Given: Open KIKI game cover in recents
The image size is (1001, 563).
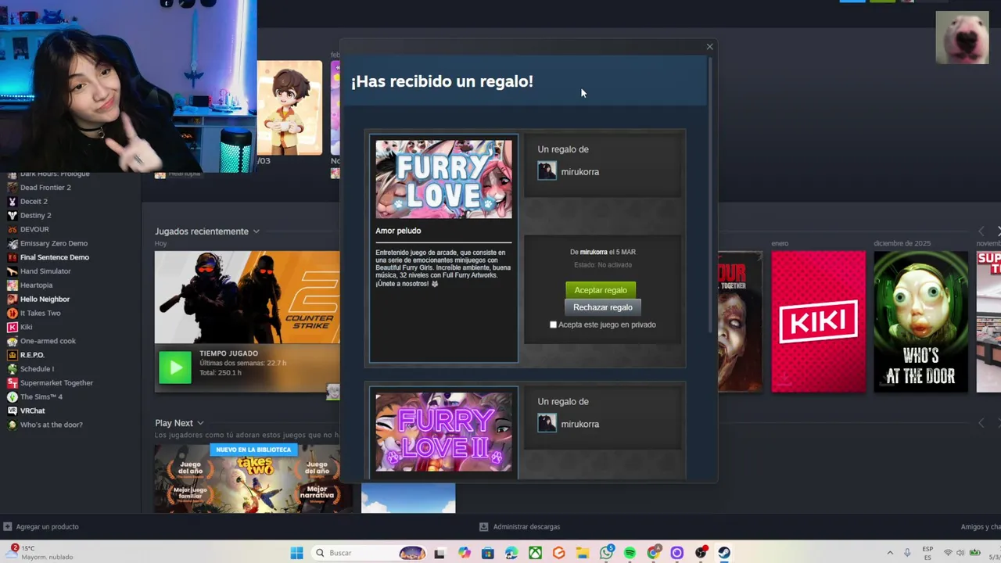Looking at the screenshot, I should click(818, 321).
